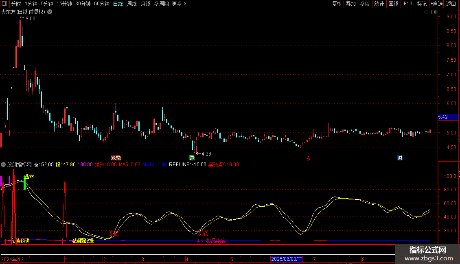Screen dimensions: 460x264
Task: Click the diamond icon above the price axis
Action: (427, 12)
